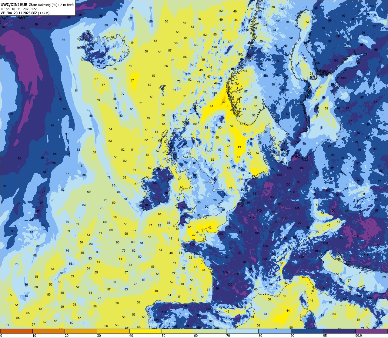Click the legend tick label '99.9'

click(358, 336)
